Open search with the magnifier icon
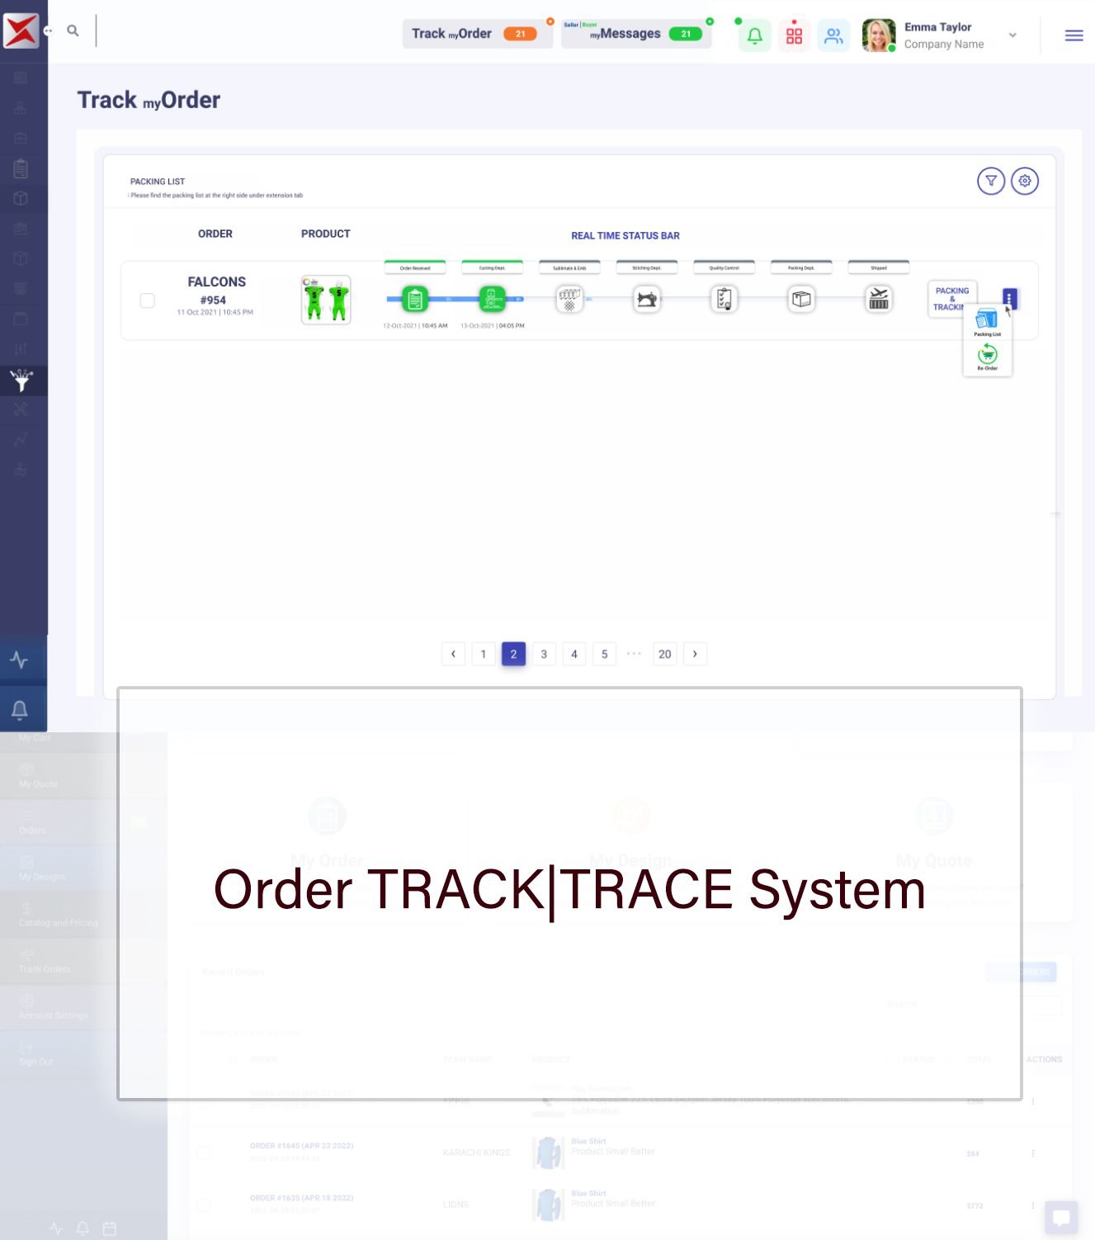Image resolution: width=1095 pixels, height=1240 pixels. tap(73, 31)
